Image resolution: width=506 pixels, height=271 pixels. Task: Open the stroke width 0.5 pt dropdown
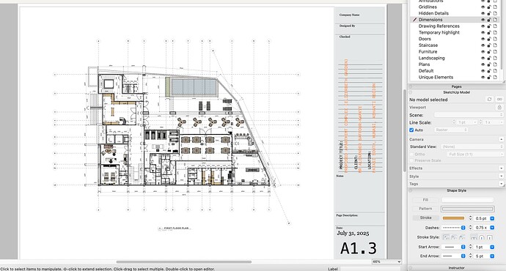coord(492,218)
